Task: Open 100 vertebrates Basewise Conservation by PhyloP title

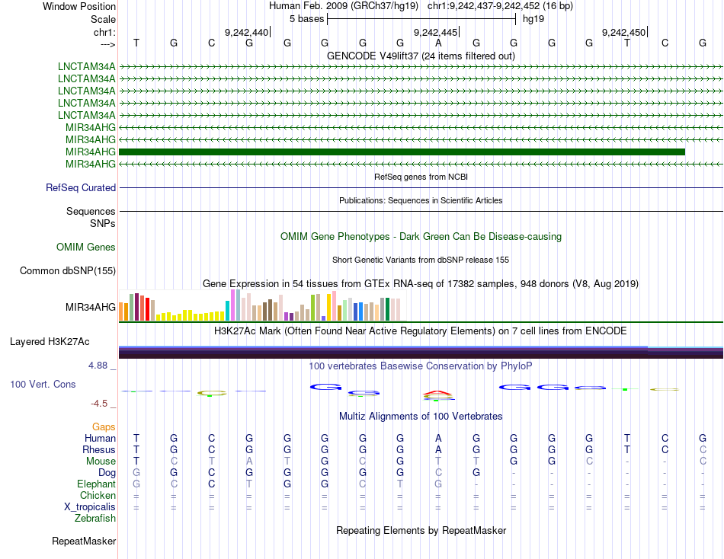Action: (421, 366)
